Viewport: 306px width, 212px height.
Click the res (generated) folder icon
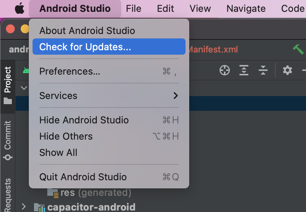click(53, 192)
